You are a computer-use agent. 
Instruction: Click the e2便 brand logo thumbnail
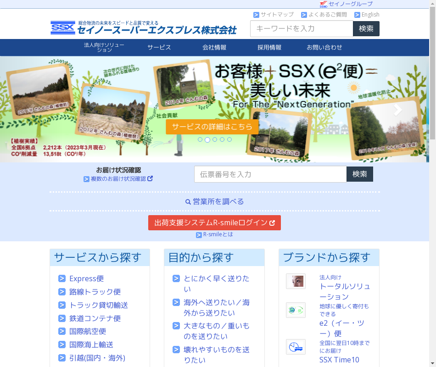296,310
